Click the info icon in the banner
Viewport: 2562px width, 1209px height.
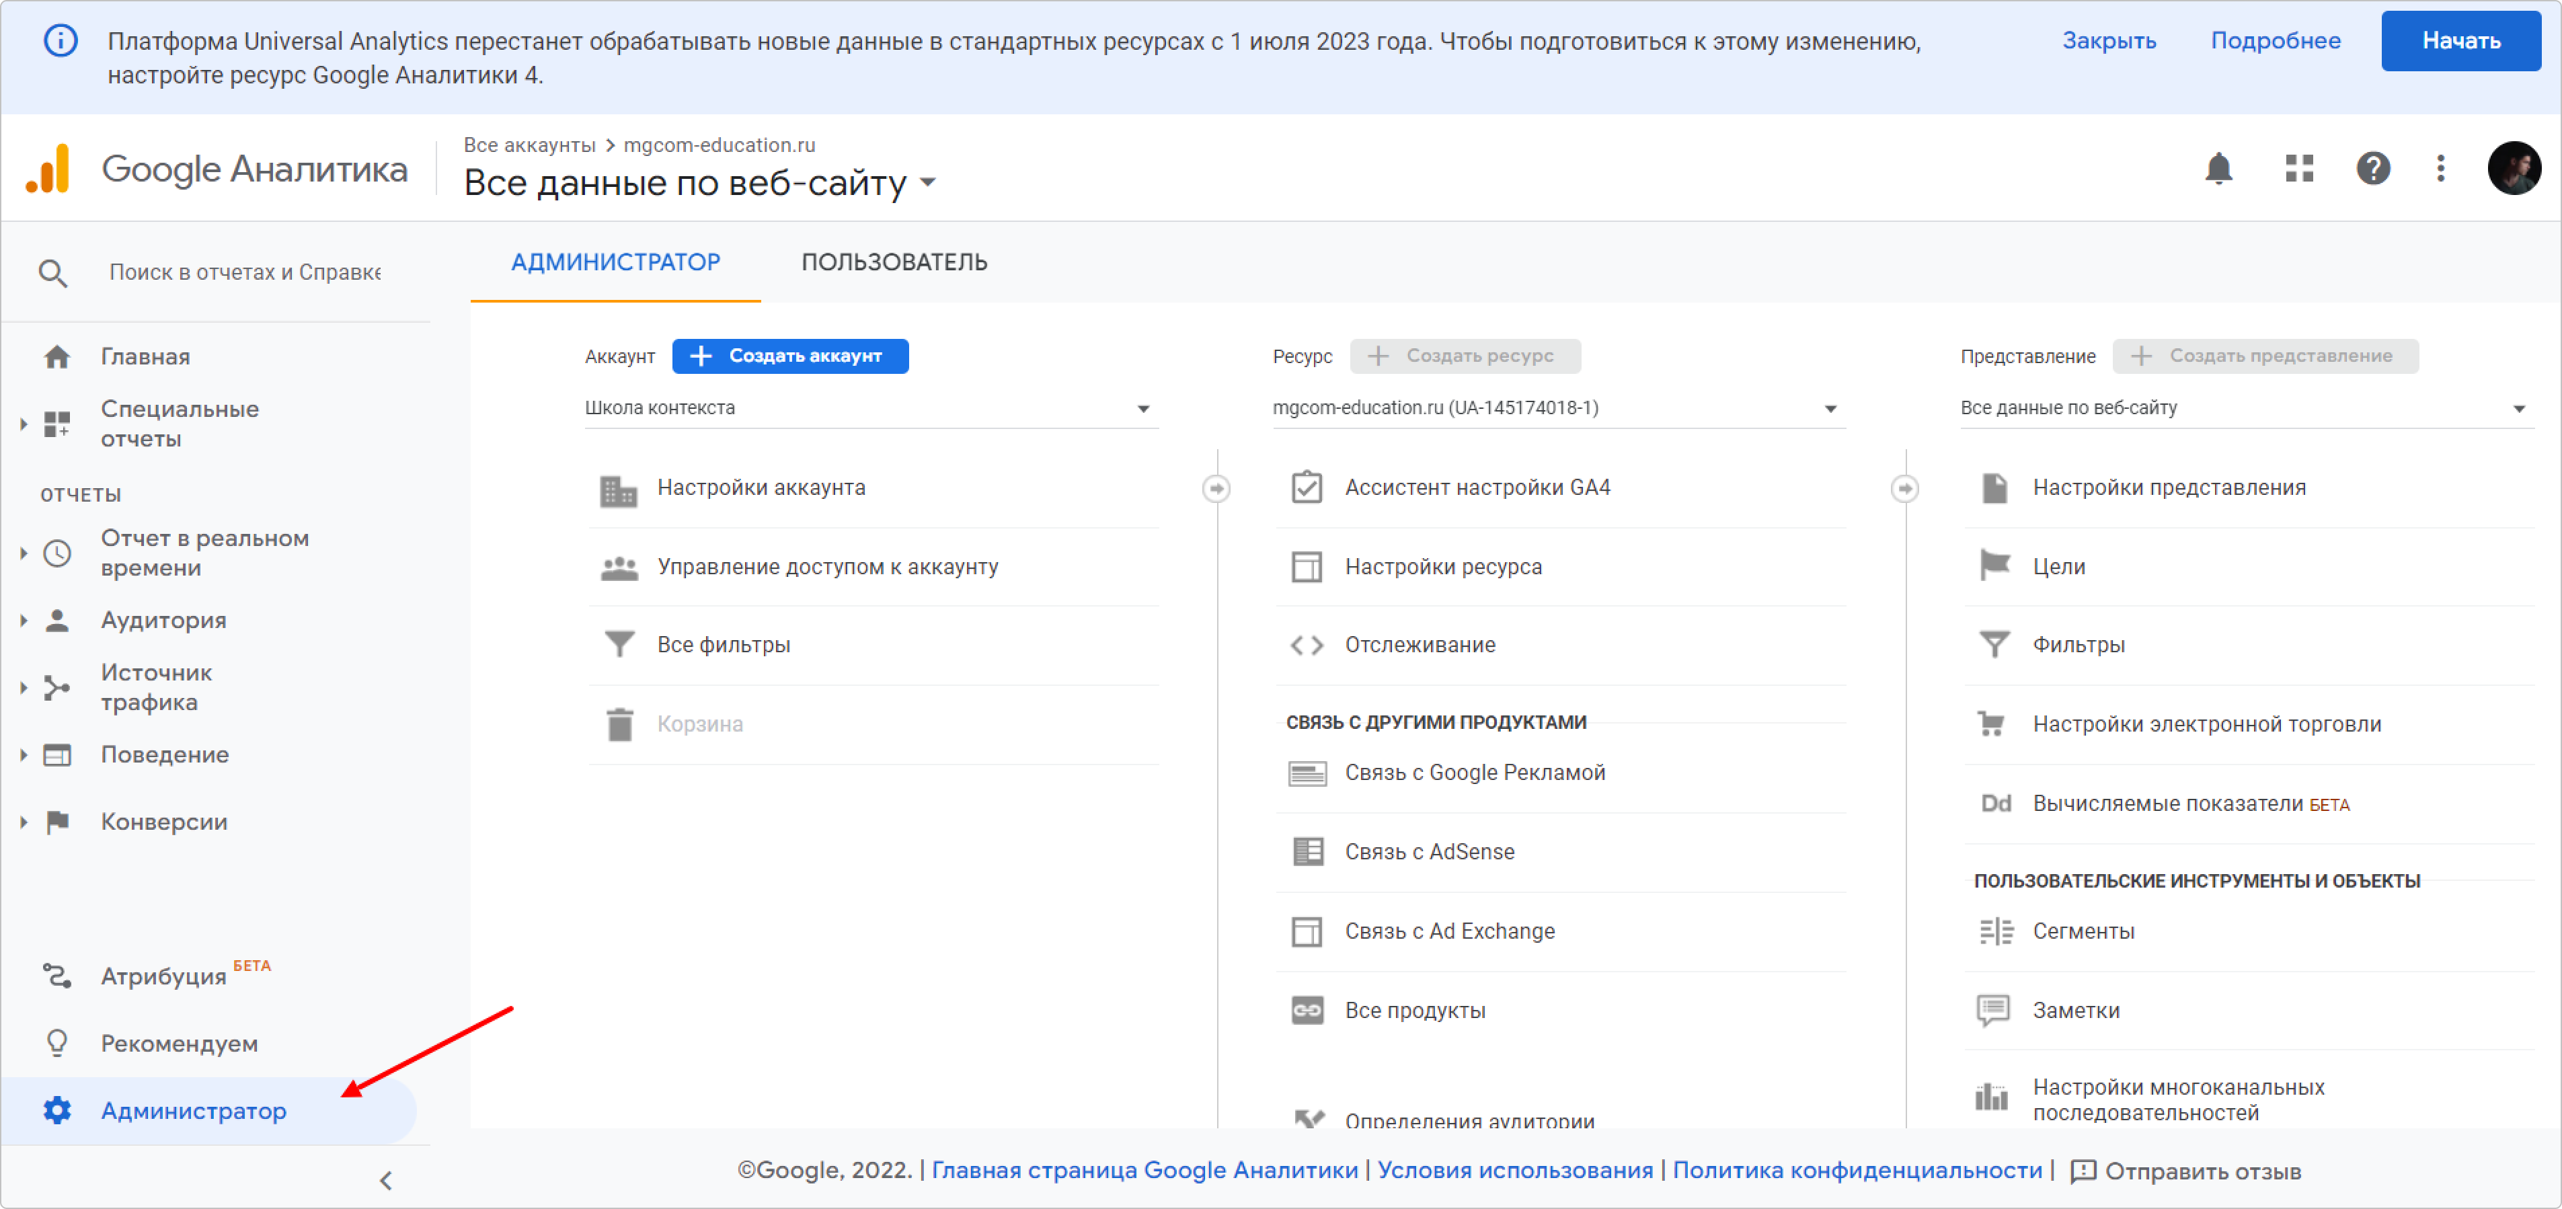pos(61,41)
